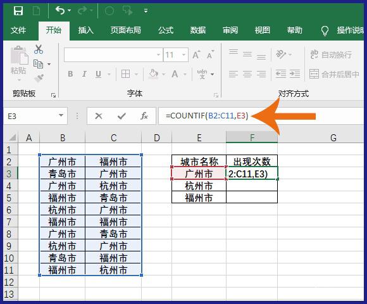The image size is (367, 304).
Task: Toggle Bold formatting
Action: [70, 74]
